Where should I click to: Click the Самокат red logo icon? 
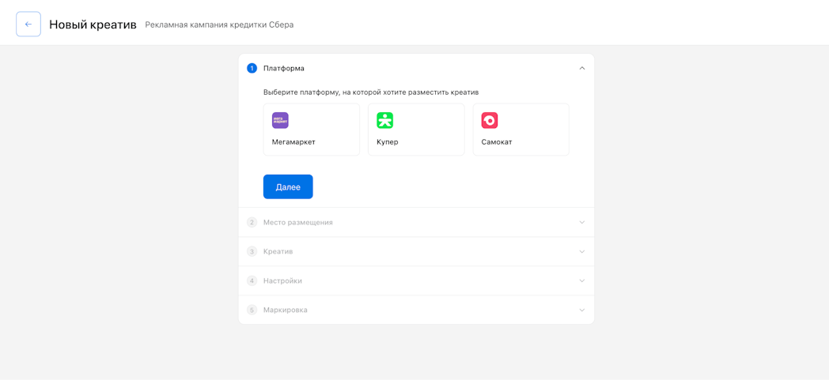[x=490, y=120]
